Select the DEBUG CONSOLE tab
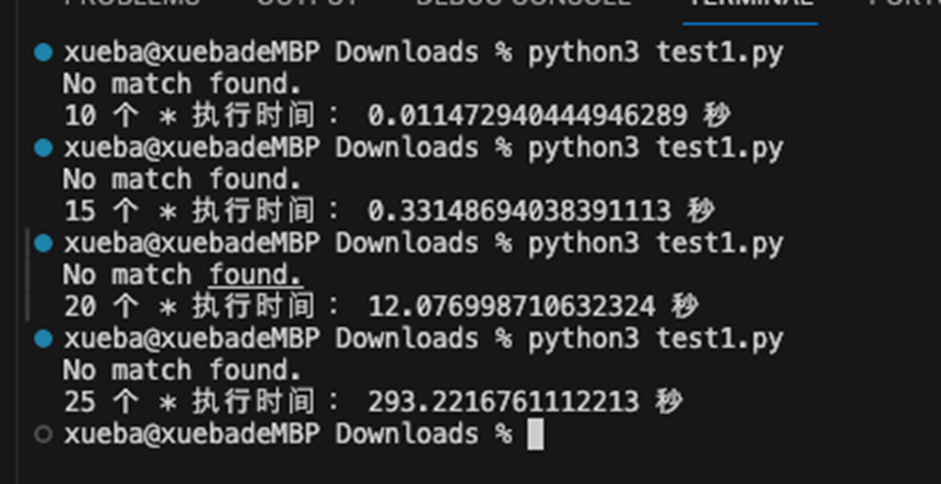 tap(523, 4)
